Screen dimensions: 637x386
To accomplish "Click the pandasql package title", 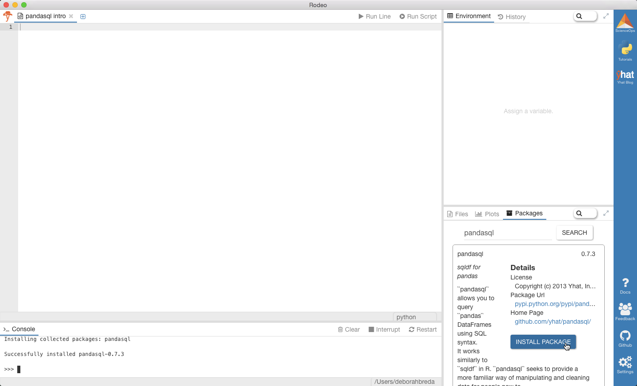I will pyautogui.click(x=470, y=254).
